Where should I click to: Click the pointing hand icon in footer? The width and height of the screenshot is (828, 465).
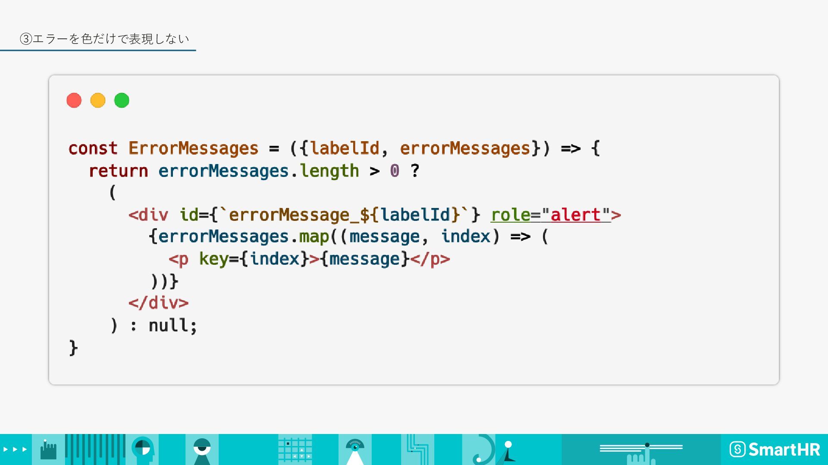pos(48,450)
